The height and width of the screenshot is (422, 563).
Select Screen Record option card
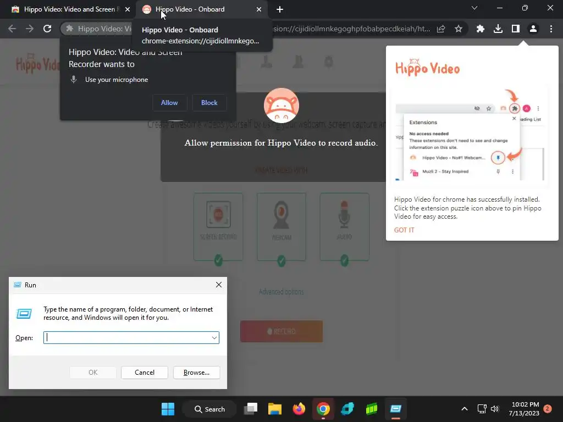tap(218, 227)
